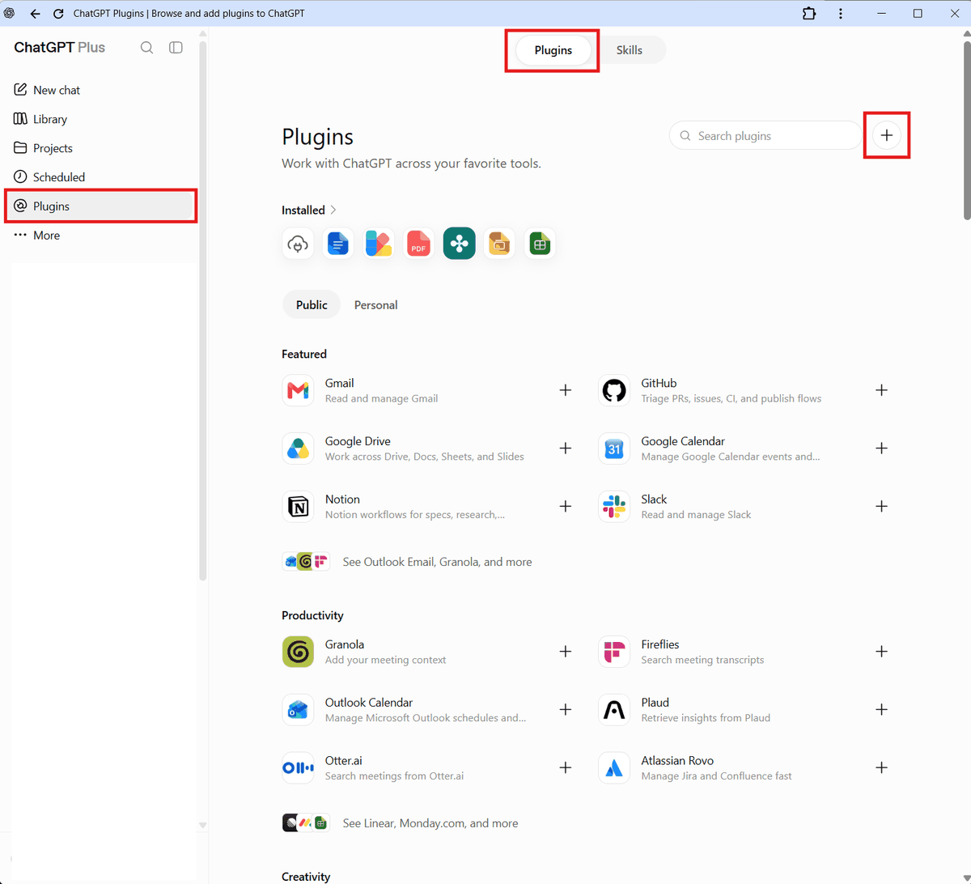Click the Notion icon
Image resolution: width=971 pixels, height=884 pixels.
(x=298, y=507)
